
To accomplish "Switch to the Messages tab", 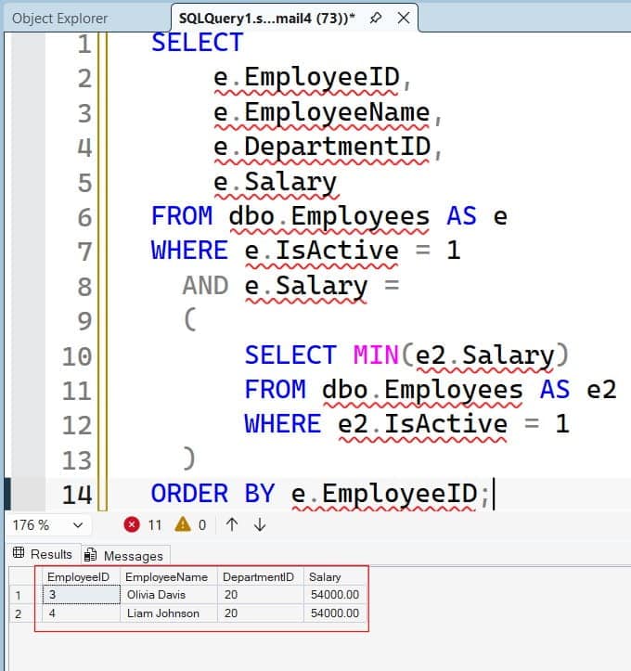I will pos(125,555).
